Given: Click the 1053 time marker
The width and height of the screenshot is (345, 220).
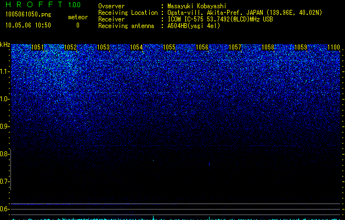Looking at the screenshot, I should pyautogui.click(x=104, y=47).
